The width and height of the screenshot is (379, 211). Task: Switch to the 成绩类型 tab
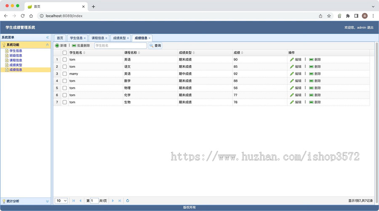coord(120,38)
